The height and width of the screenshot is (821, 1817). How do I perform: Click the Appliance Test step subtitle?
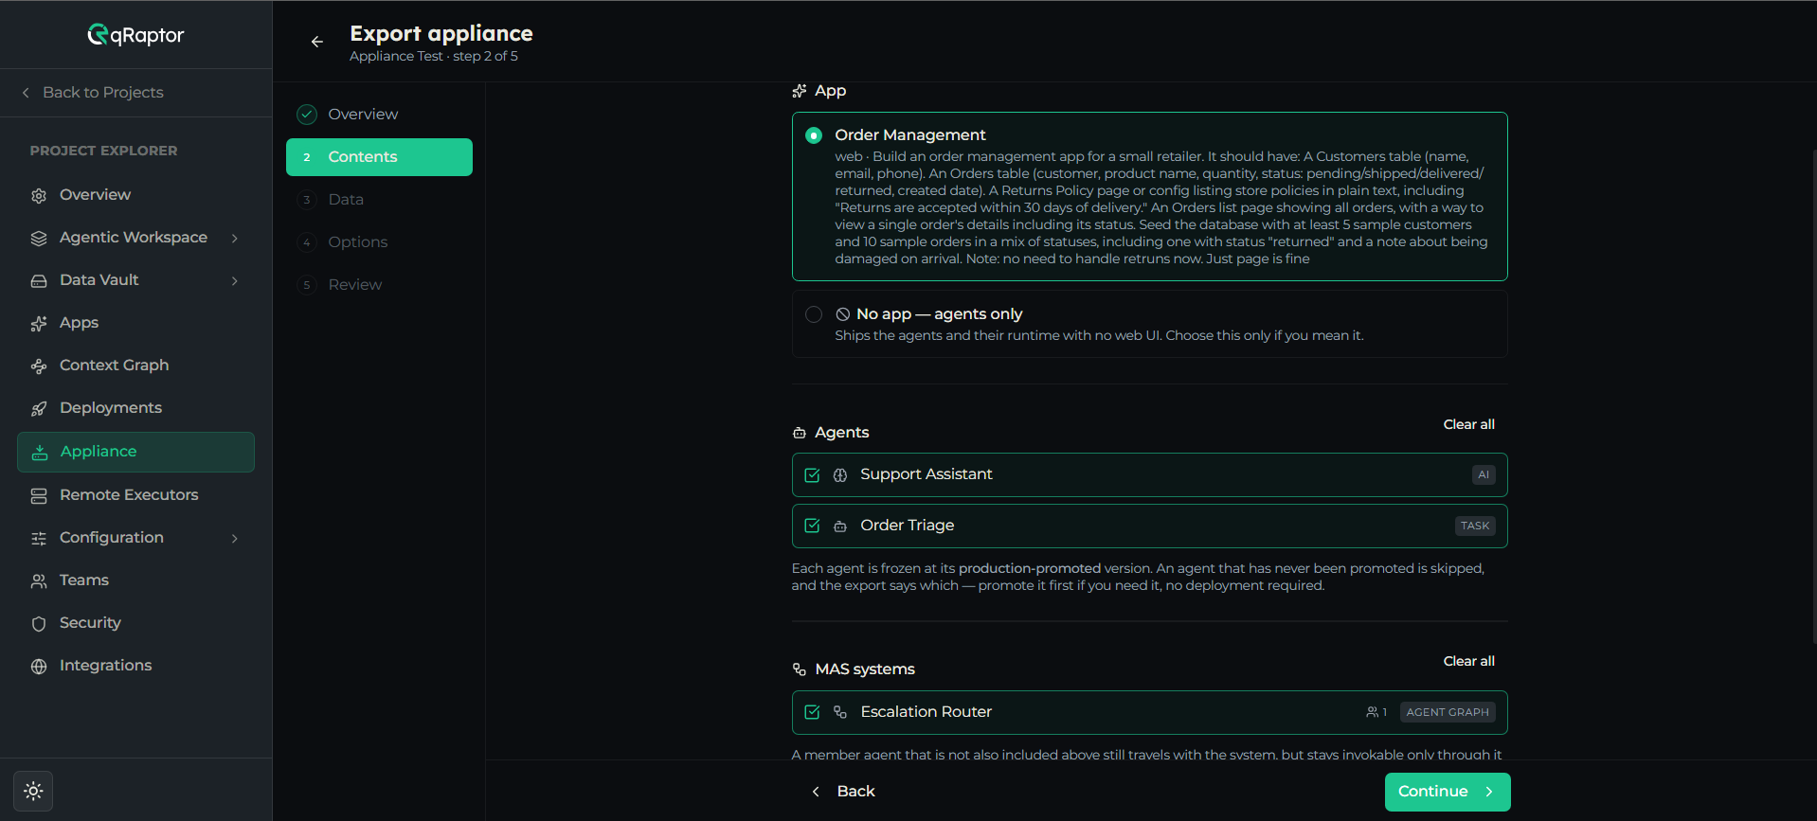pos(433,57)
